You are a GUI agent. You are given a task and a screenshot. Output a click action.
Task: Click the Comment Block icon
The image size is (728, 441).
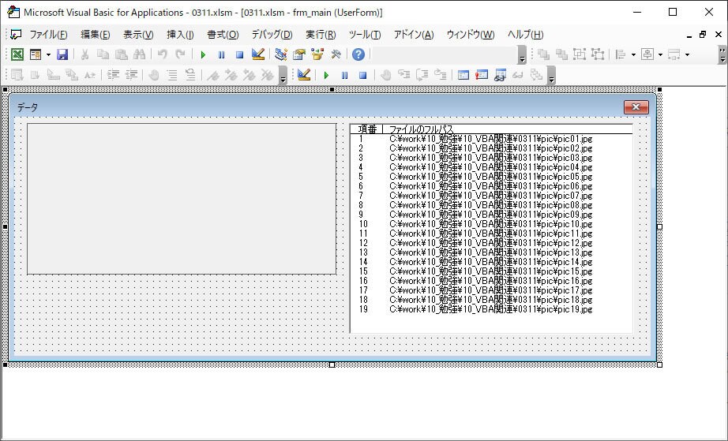point(172,75)
